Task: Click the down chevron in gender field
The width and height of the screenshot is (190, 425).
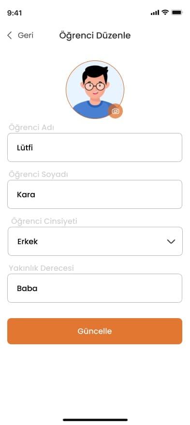Action: (x=171, y=241)
